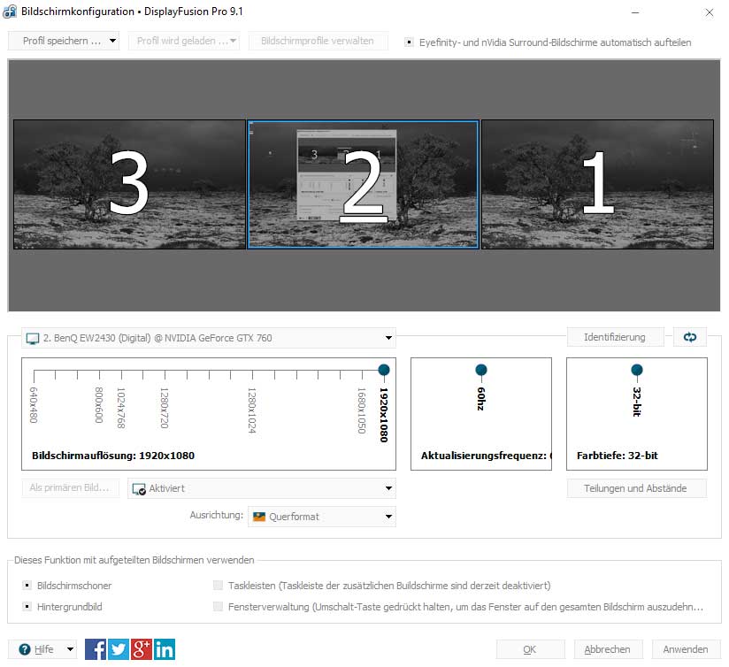Click the 1680x1050 resolution label
Screen dimensions: 729x667
point(362,410)
